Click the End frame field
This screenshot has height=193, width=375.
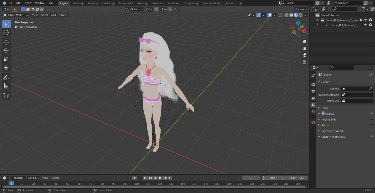[298, 178]
